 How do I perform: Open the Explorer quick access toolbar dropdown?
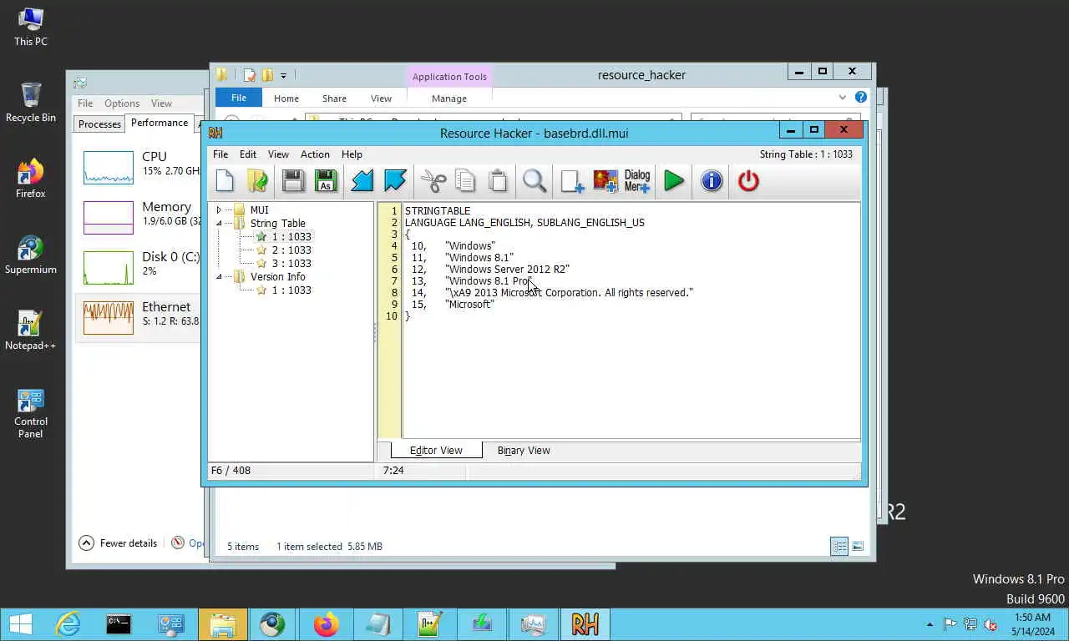pyautogui.click(x=283, y=76)
